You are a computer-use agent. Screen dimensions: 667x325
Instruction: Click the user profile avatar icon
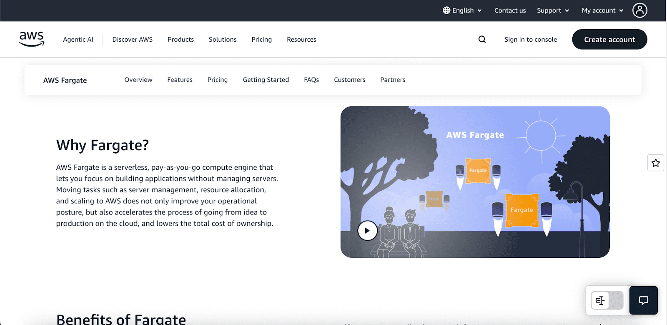[x=639, y=10]
